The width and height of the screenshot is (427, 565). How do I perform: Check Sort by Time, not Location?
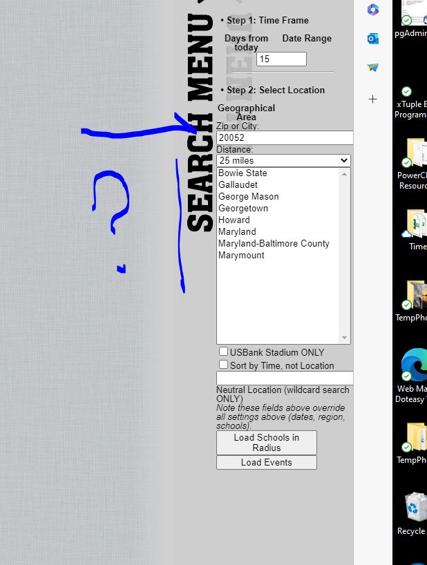point(223,365)
